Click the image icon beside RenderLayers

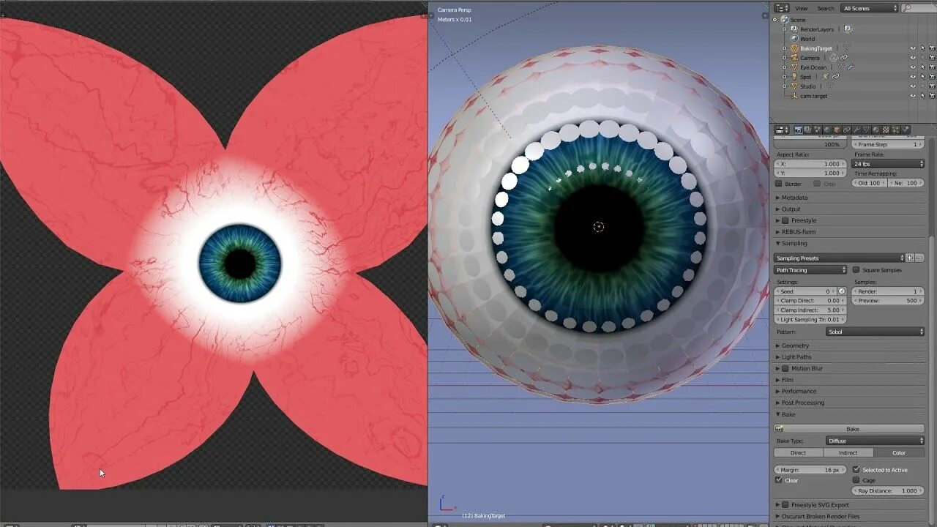(x=848, y=29)
